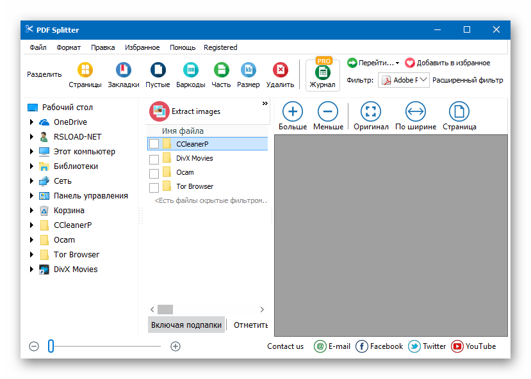This screenshot has width=531, height=379.
Task: Check the CCleanerP folder checkbox
Action: click(x=154, y=144)
